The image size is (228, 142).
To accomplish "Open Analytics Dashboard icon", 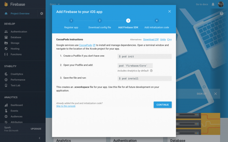I will pos(6,105).
